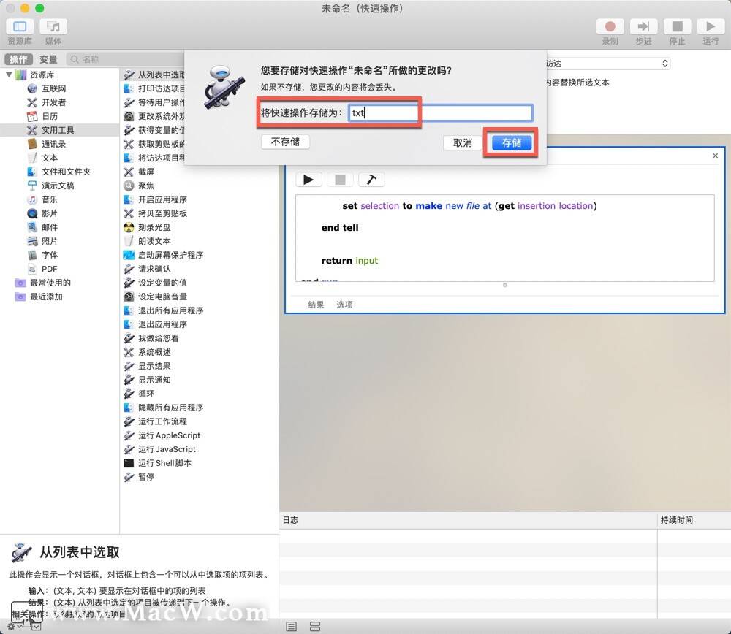The height and width of the screenshot is (634, 731).
Task: Click the 运行 (Run) icon in the toolbar
Action: click(x=710, y=26)
